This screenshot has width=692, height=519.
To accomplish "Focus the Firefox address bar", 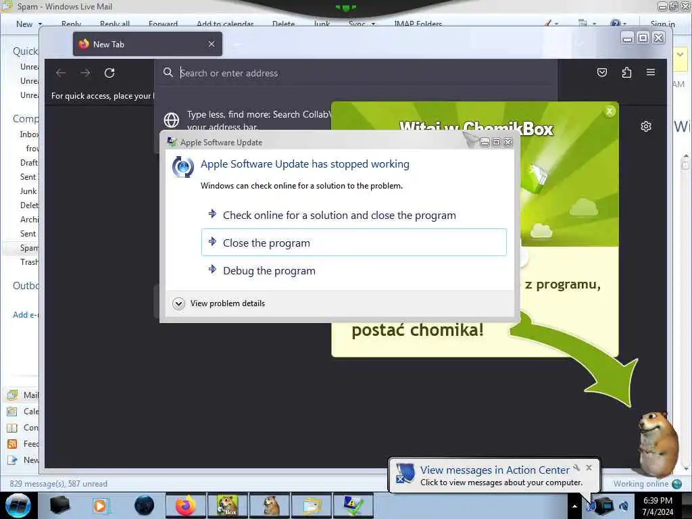I will click(355, 73).
